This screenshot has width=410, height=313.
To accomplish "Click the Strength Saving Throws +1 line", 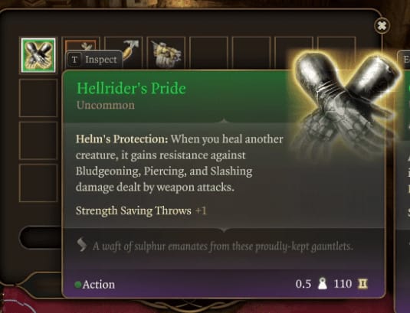I will [x=141, y=210].
